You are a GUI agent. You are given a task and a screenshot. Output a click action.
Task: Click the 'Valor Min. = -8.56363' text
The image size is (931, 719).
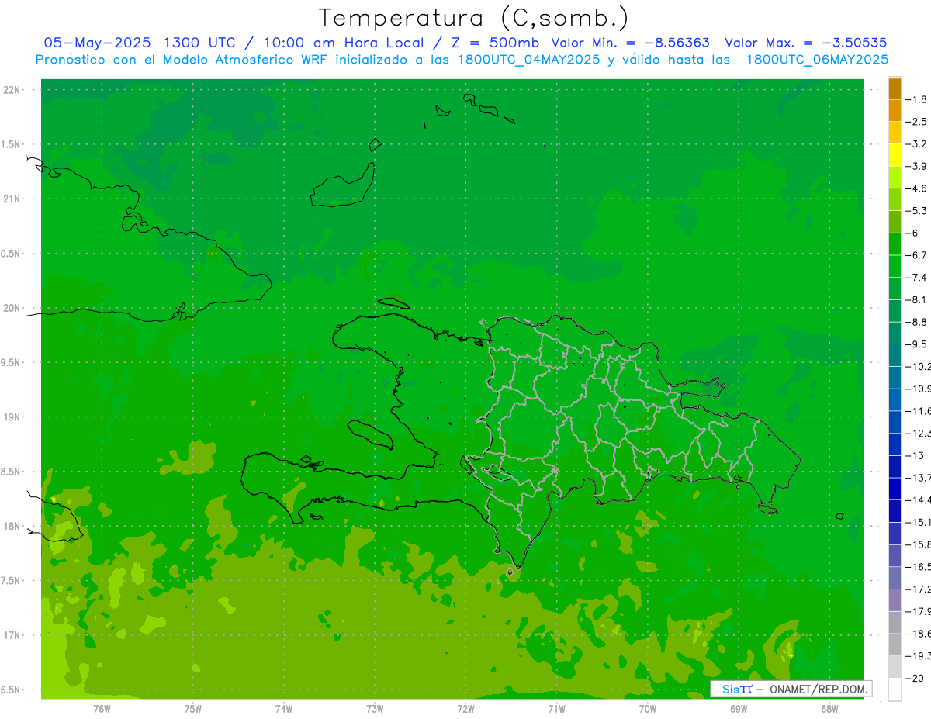coord(632,43)
